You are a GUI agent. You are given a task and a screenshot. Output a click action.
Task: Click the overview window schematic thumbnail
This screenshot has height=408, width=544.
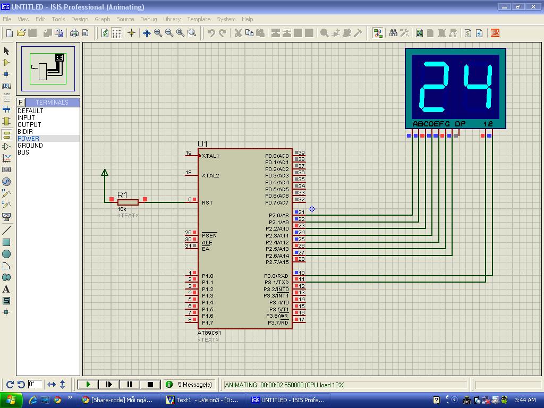point(48,69)
